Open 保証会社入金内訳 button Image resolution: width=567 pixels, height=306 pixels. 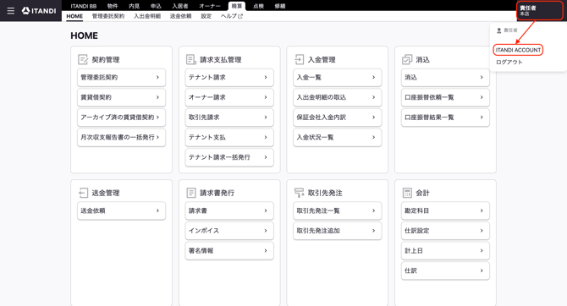click(338, 117)
